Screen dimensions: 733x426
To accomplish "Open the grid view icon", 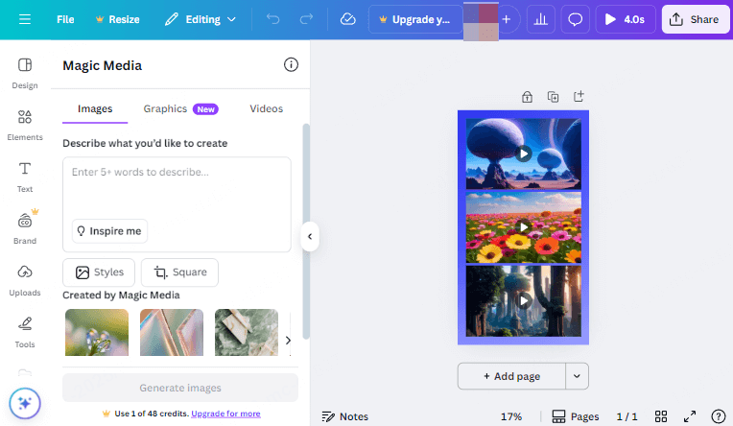I will [x=661, y=416].
